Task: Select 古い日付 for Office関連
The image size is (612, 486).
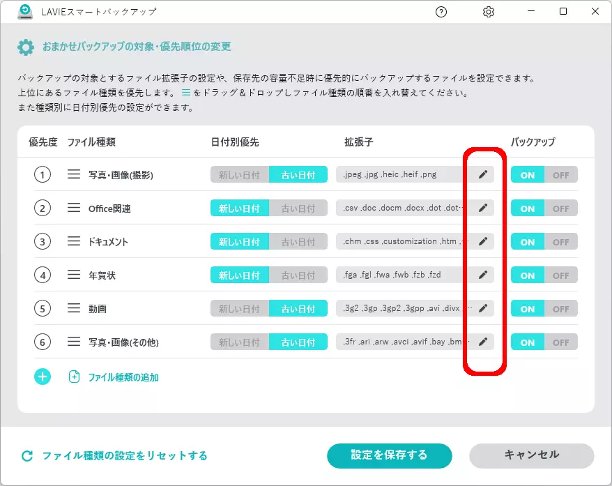Action: pyautogui.click(x=298, y=208)
